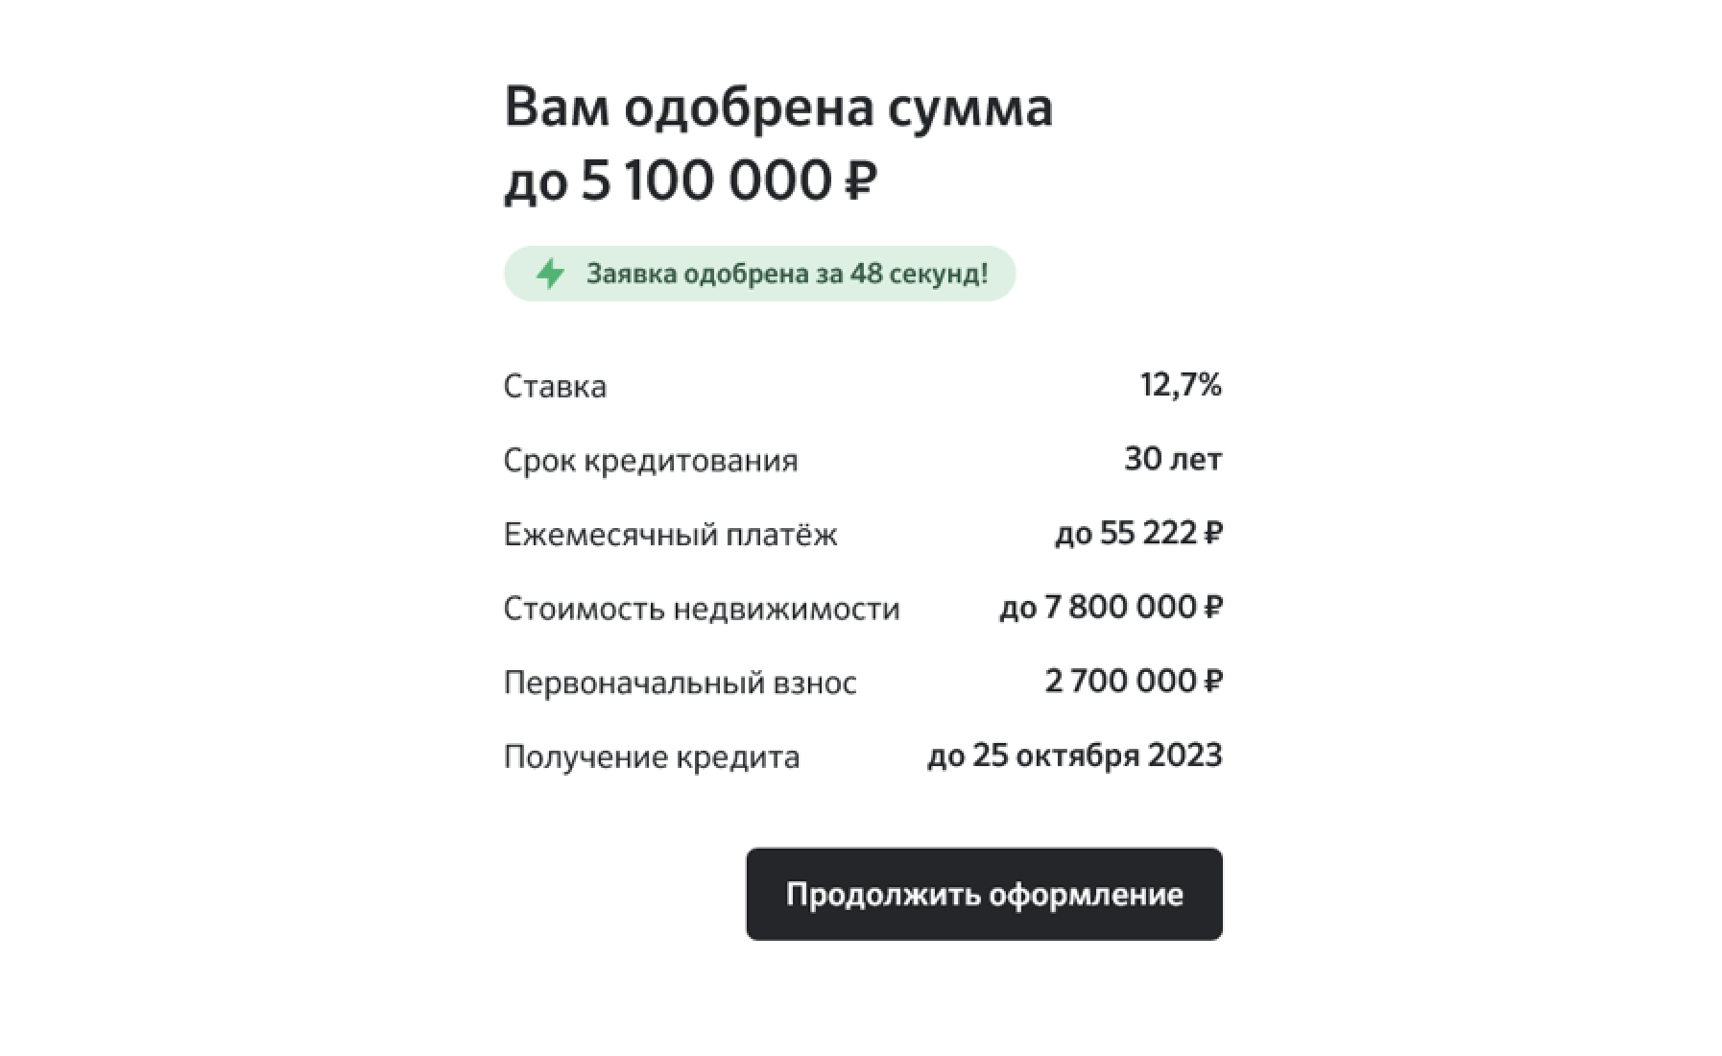Click the до 7 800 000 ₽ value
The image size is (1722, 1056).
[1110, 607]
